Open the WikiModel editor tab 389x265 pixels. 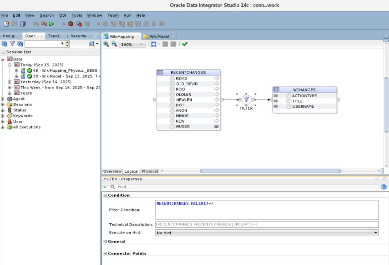(x=159, y=36)
